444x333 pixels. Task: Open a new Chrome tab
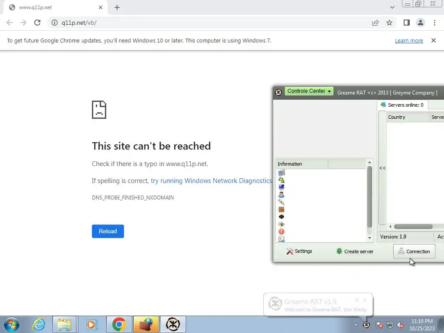coord(117,8)
